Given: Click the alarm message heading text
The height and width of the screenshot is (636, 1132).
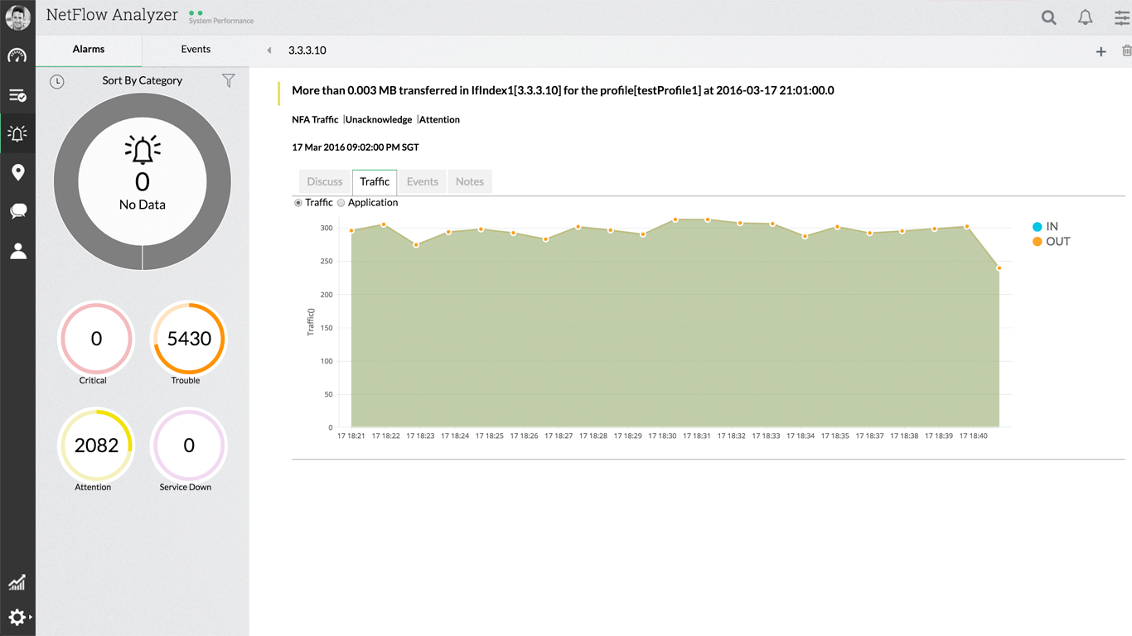Looking at the screenshot, I should (563, 90).
